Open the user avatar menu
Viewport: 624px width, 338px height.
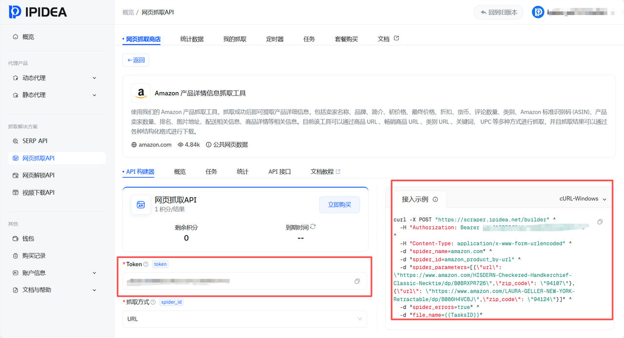[538, 12]
